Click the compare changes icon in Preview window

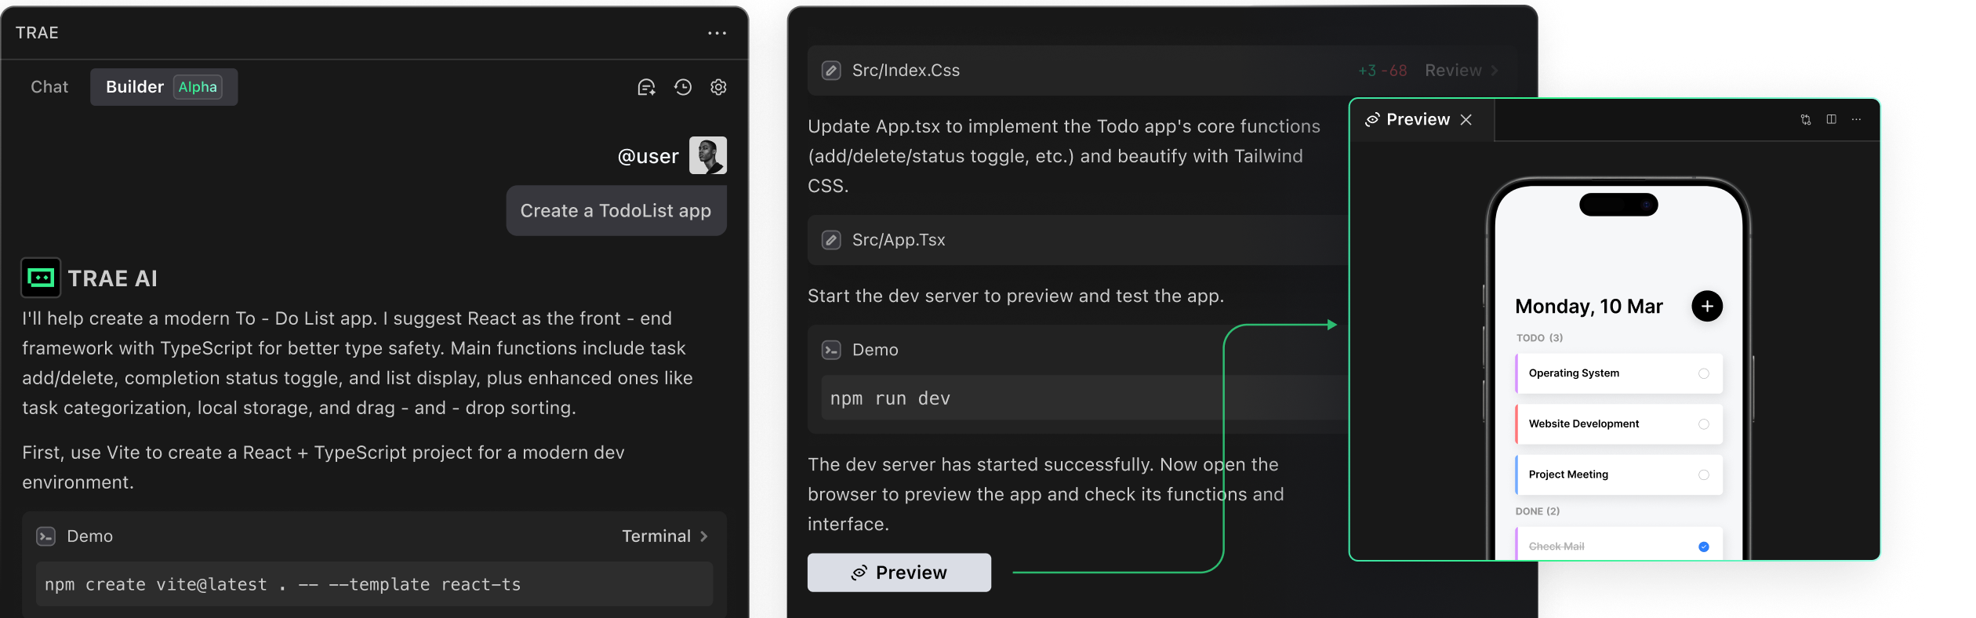tap(1806, 119)
